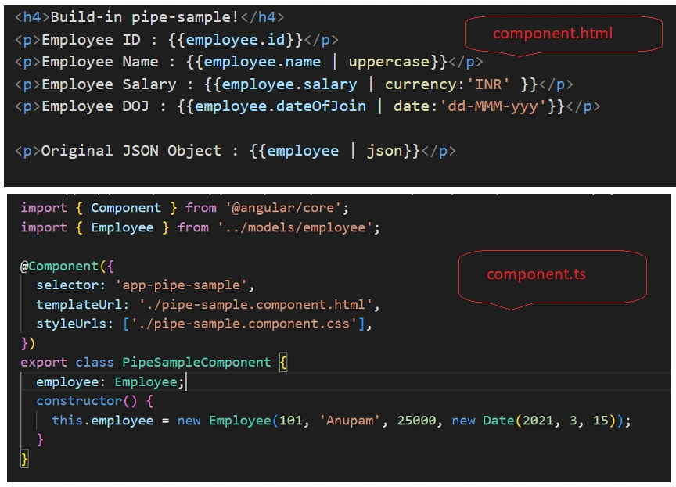The width and height of the screenshot is (676, 487).
Task: Click the '@angular/core' import path
Action: coord(282,208)
